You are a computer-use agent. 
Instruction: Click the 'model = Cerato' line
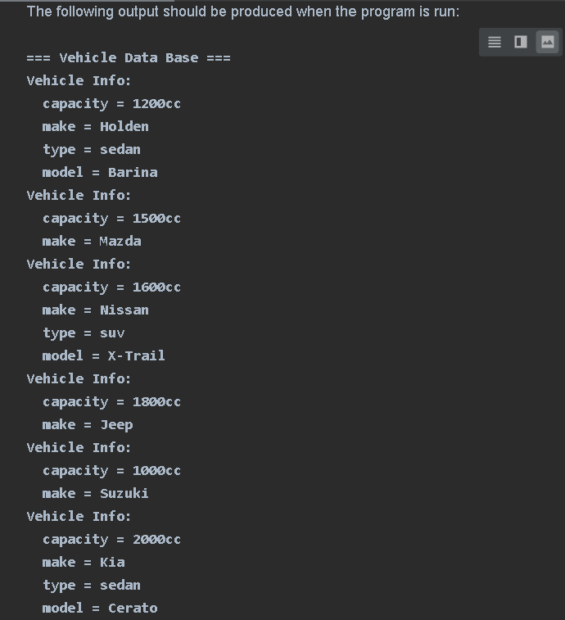[100, 608]
